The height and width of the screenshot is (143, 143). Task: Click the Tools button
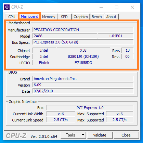pos(70,135)
